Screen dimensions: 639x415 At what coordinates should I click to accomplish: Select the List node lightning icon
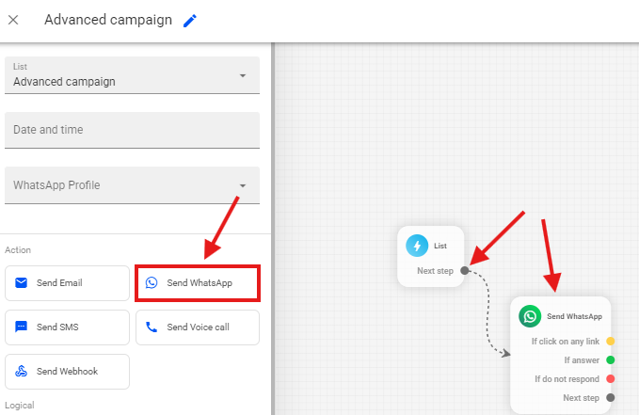(x=417, y=246)
